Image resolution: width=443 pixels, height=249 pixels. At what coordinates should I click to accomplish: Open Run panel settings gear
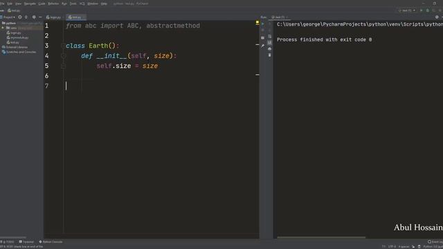pos(437,17)
